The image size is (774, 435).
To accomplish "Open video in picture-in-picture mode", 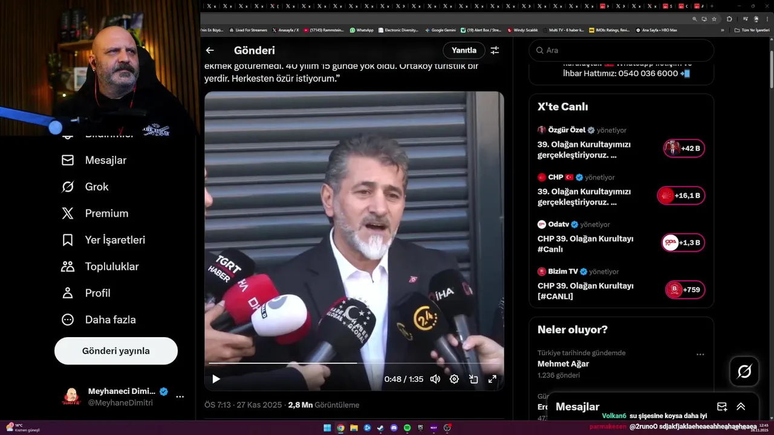I will (473, 379).
